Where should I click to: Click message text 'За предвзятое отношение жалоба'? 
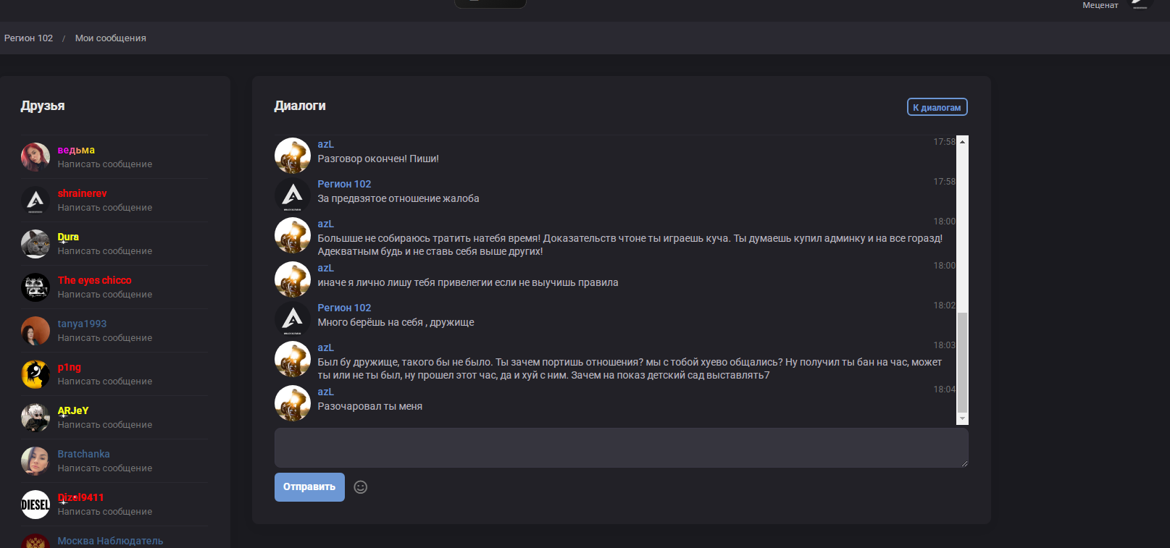[x=398, y=198]
